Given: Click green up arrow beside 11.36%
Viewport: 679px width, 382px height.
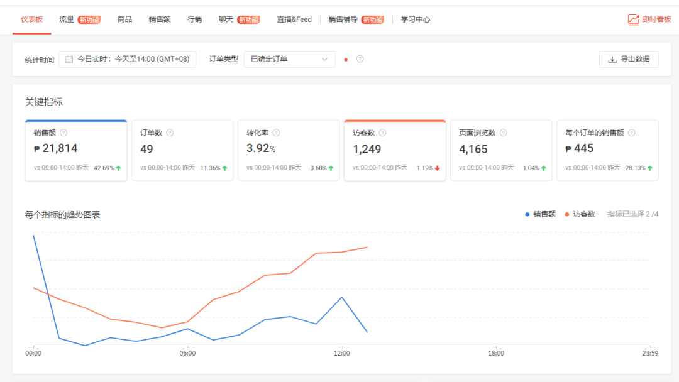Looking at the screenshot, I should [x=224, y=168].
